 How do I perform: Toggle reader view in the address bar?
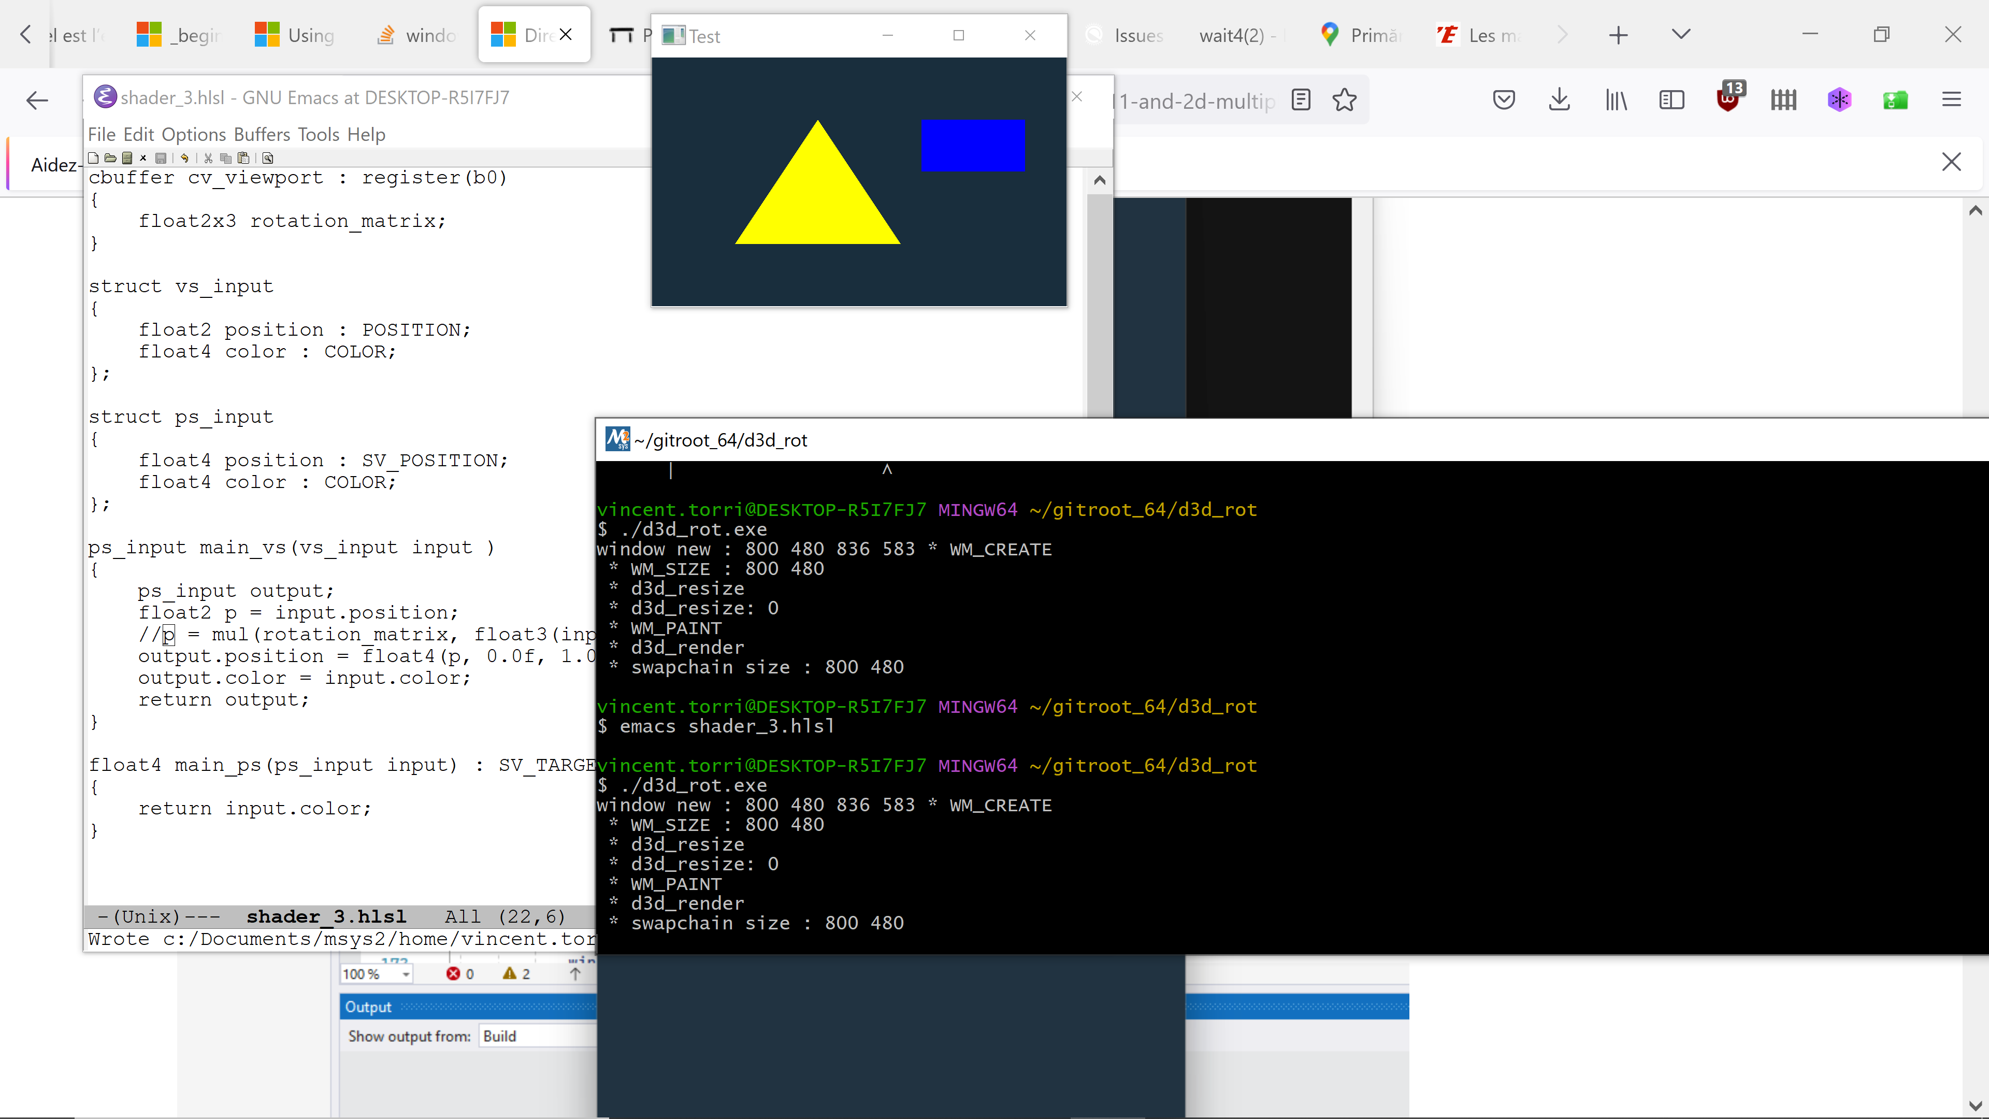1302,99
